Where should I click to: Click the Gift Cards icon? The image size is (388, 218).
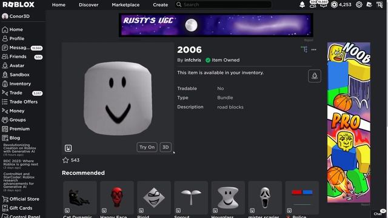coord(5,208)
